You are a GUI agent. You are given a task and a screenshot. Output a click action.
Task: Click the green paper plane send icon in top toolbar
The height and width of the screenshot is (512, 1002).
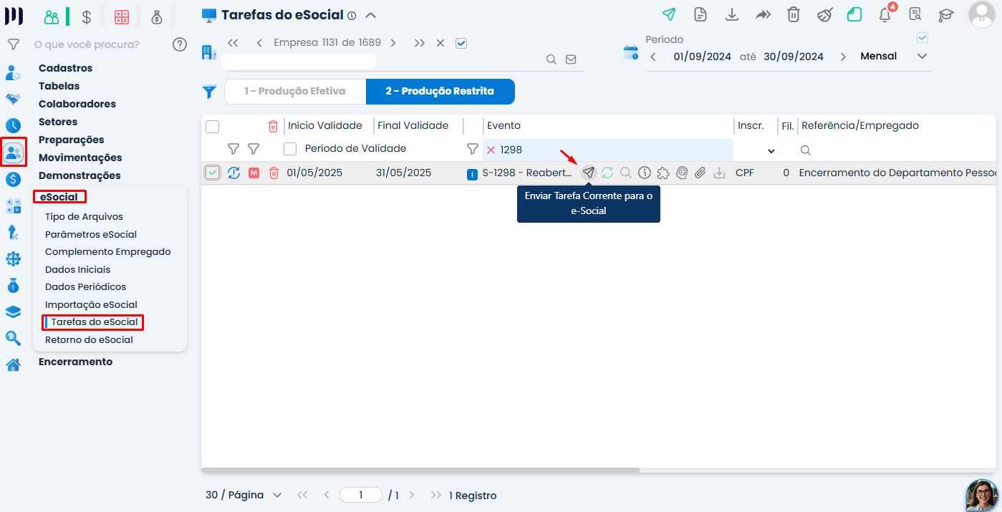[669, 14]
